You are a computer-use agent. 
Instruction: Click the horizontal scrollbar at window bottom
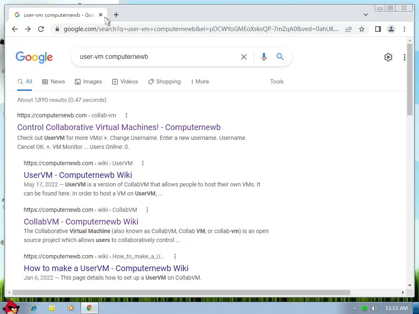[181, 293]
